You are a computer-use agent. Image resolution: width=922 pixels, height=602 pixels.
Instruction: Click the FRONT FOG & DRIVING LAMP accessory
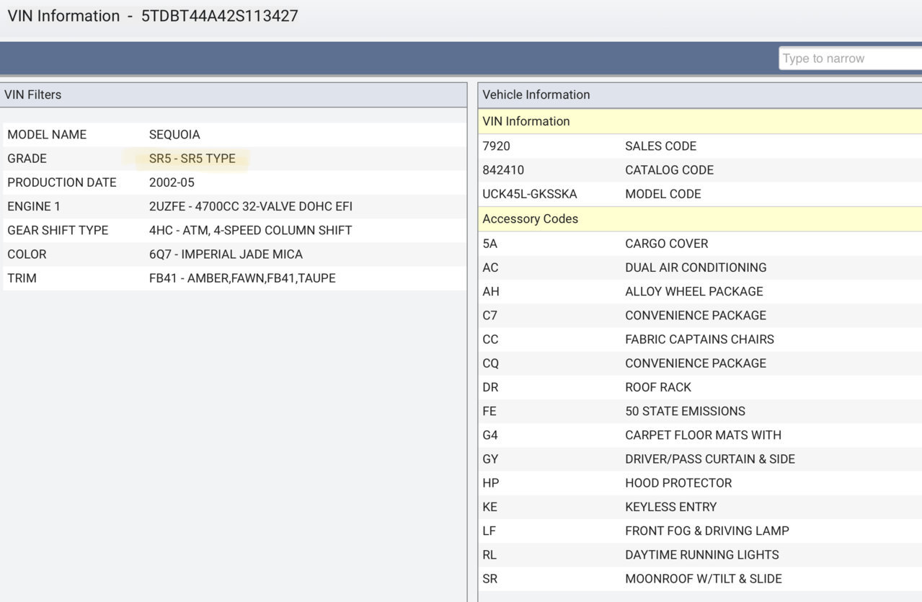coord(707,530)
